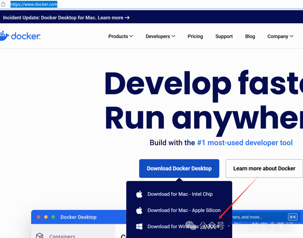Click the ⌘K shortcut badge in search bar

[293, 217]
